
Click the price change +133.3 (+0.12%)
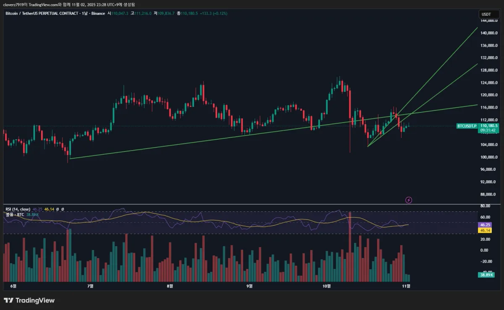215,13
